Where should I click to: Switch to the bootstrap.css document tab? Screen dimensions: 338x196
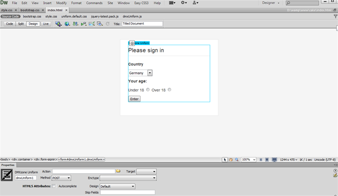click(30, 10)
